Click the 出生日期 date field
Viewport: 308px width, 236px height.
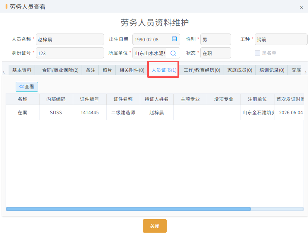[x=156, y=39]
